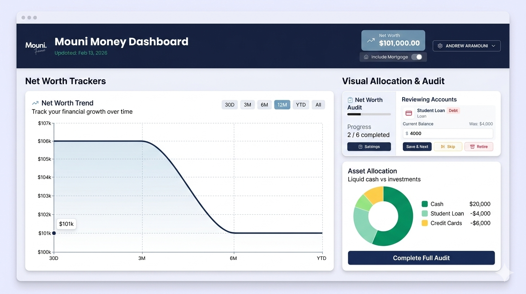Click the gear icon next to Andrew Aramouni
The image size is (526, 294).
(x=440, y=46)
